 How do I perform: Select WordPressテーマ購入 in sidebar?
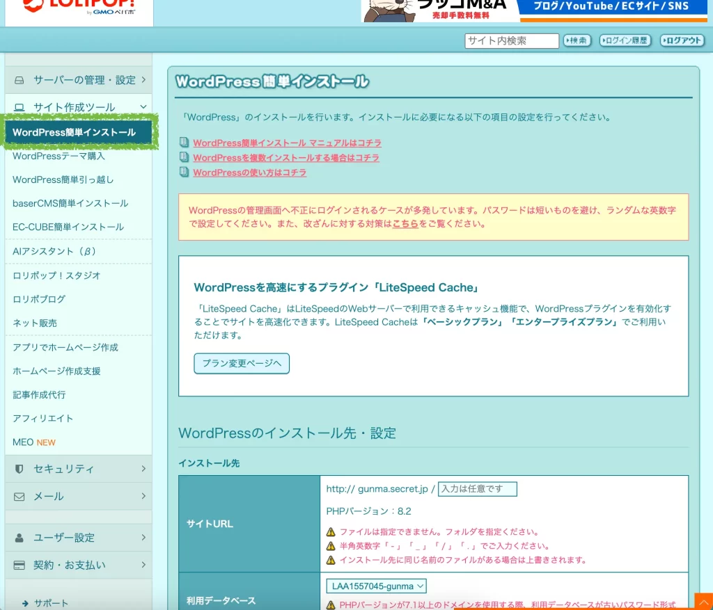tap(58, 156)
